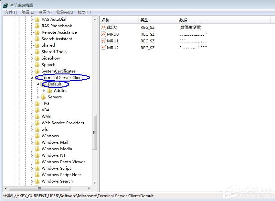Expand the Windows Search key

tap(32, 181)
